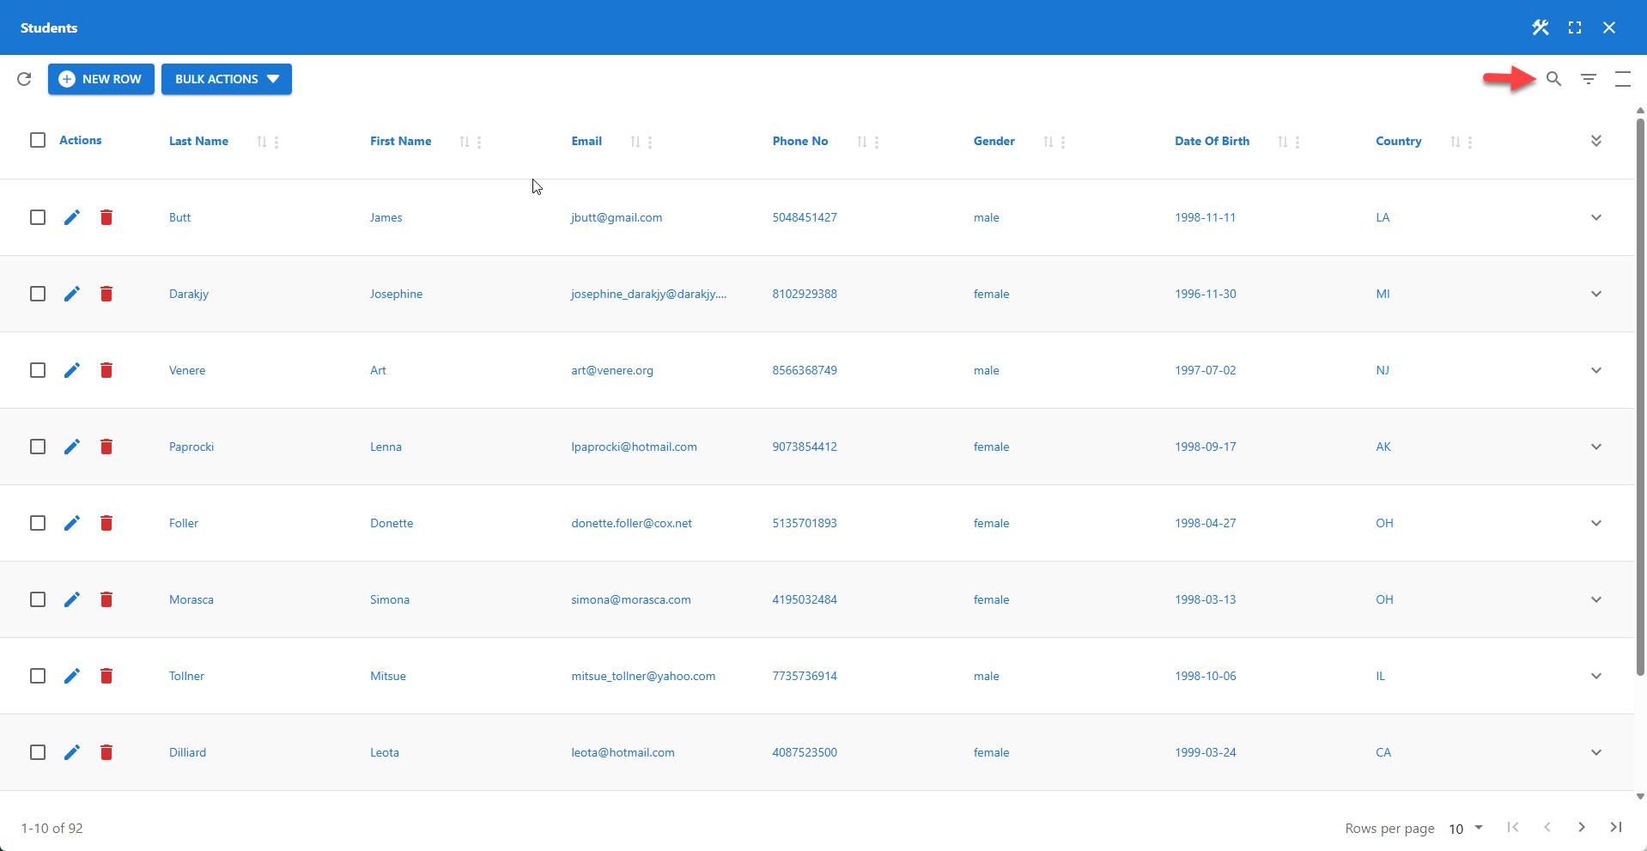This screenshot has width=1647, height=851.
Task: Open the options menu on the Gender column
Action: 1064,141
